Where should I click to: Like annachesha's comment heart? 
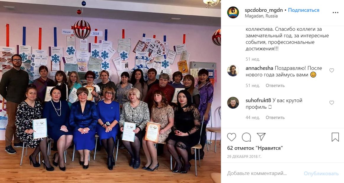pos(332,70)
